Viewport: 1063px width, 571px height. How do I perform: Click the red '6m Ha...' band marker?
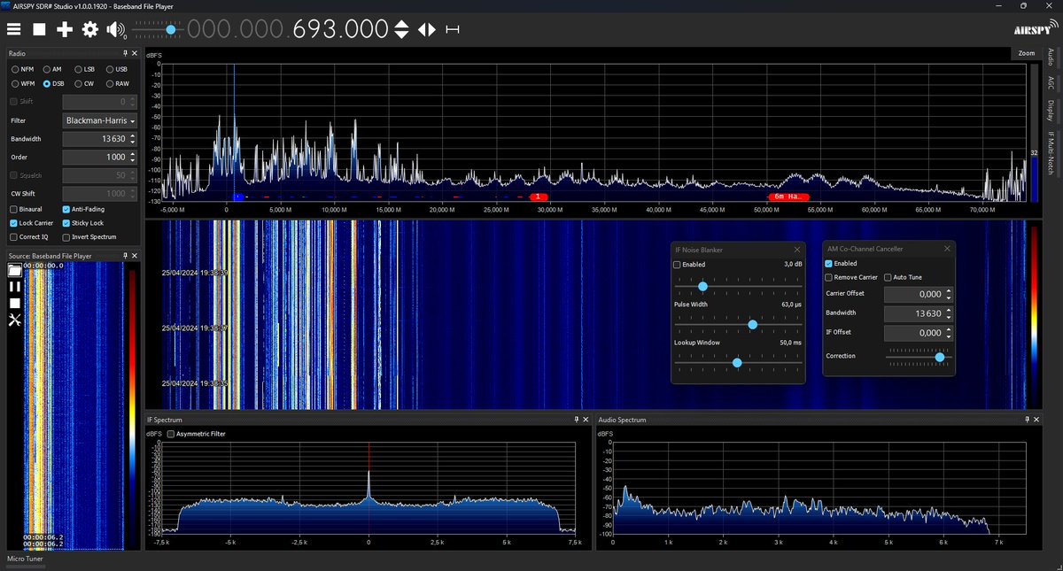(x=788, y=196)
